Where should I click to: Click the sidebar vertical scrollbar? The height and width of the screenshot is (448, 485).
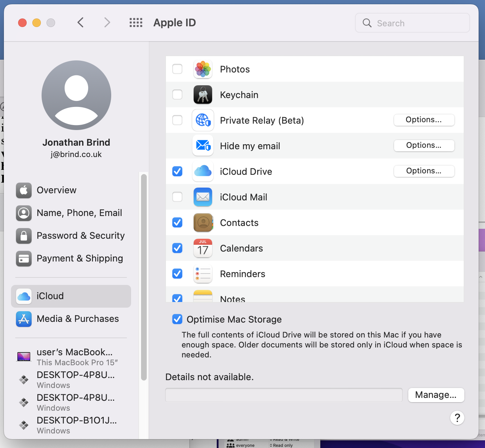coord(144,277)
